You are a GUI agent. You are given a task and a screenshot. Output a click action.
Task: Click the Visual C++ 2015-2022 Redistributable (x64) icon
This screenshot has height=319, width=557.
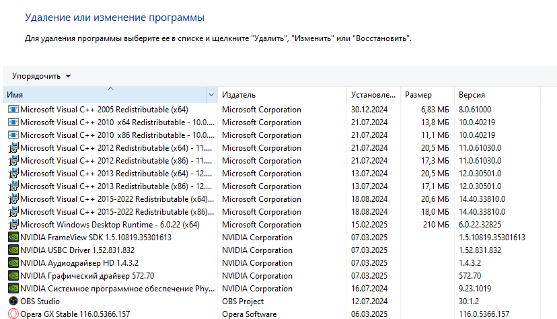click(13, 199)
